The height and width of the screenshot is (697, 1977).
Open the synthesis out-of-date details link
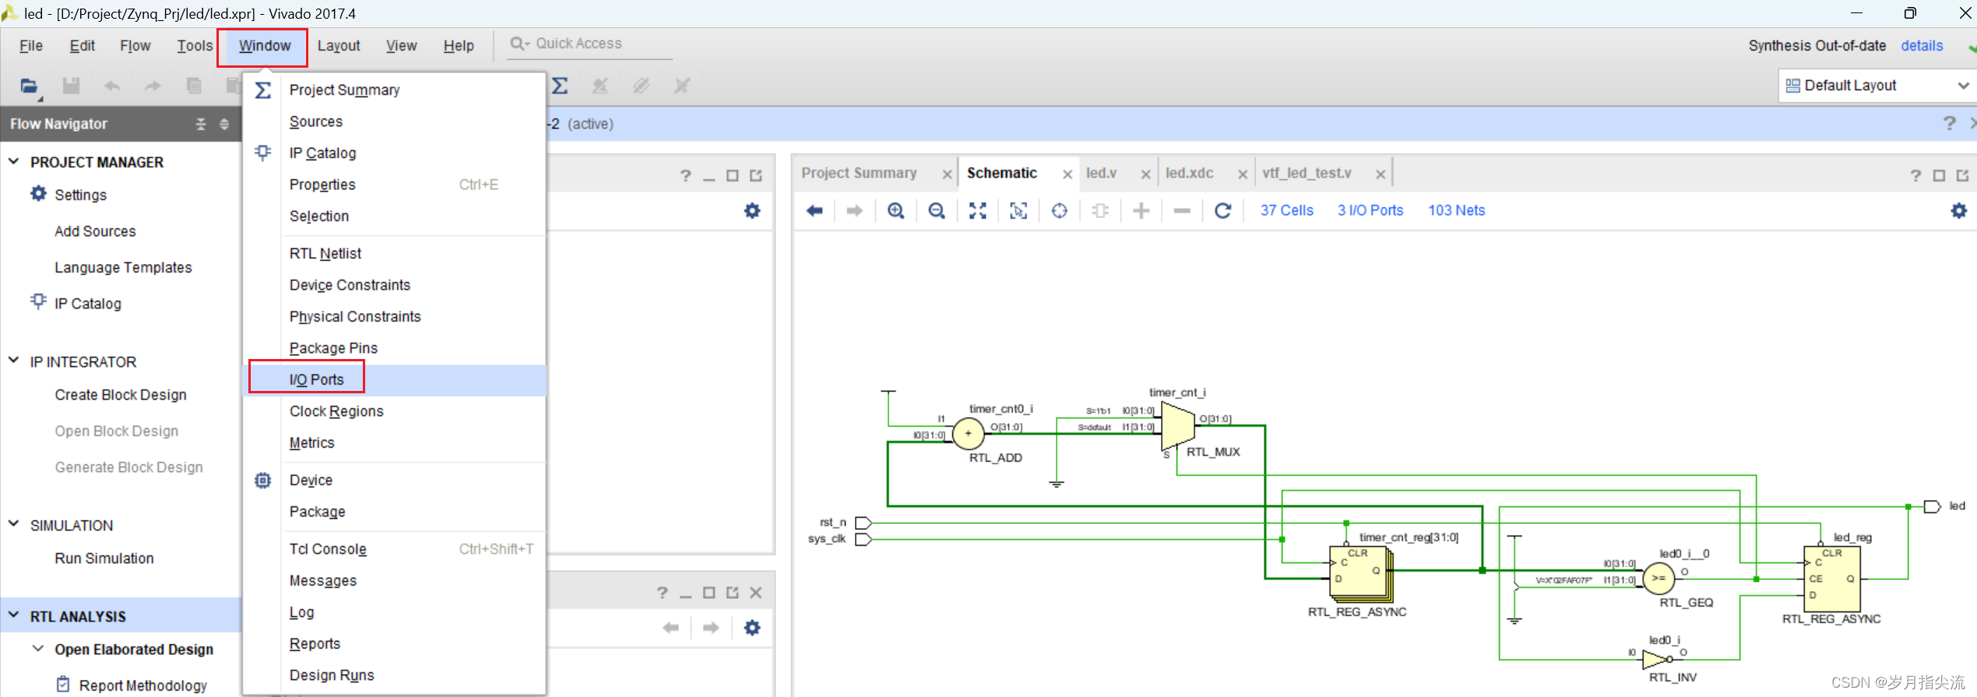click(x=1922, y=46)
